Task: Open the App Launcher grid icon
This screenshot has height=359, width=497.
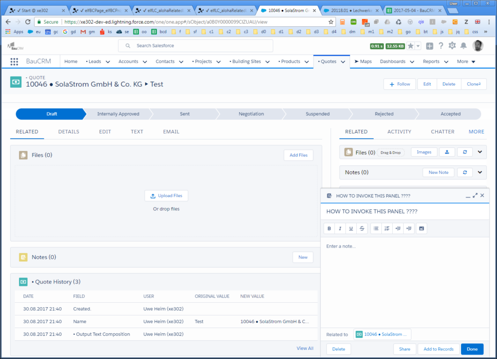Action: click(x=14, y=62)
